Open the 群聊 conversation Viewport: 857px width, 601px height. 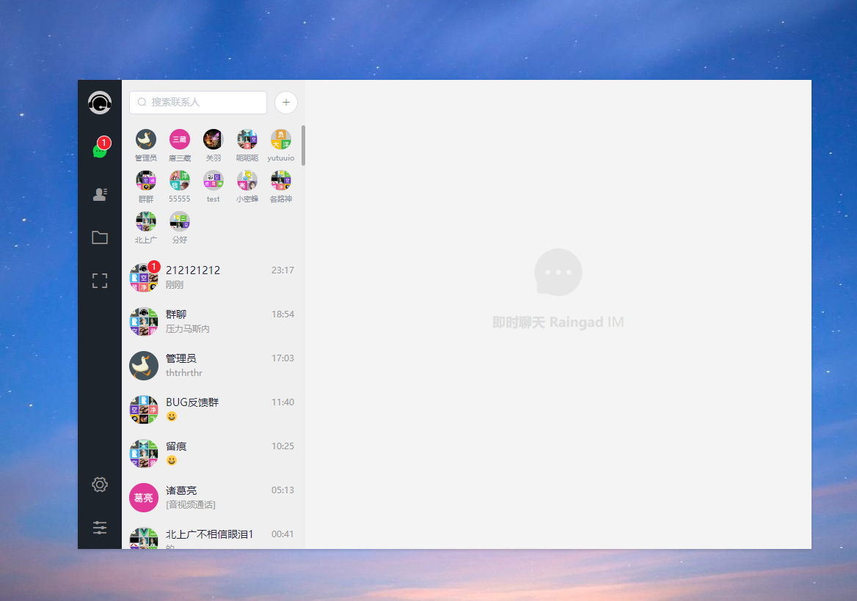click(213, 322)
